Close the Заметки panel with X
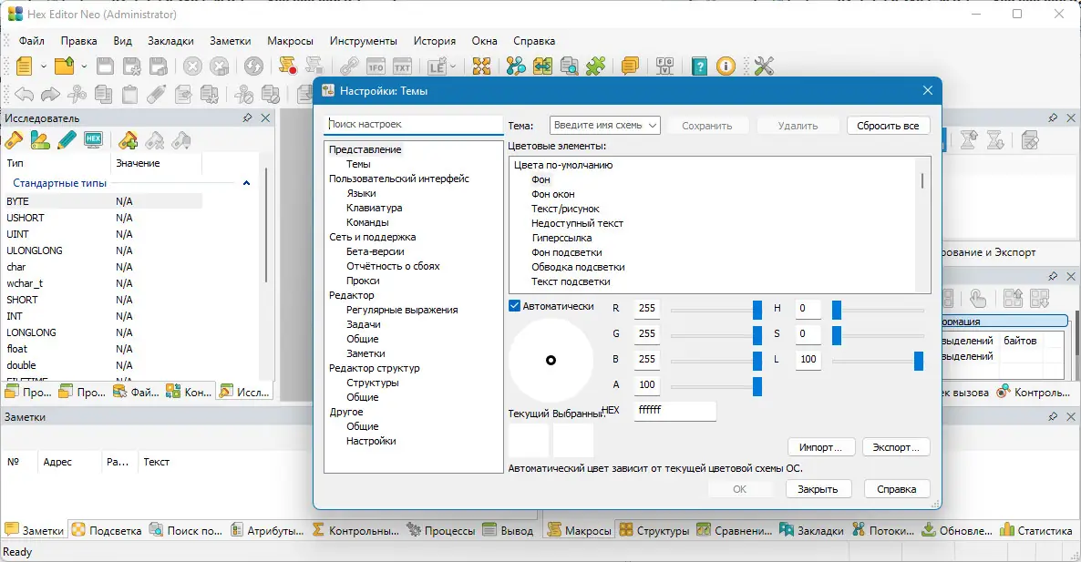Screen dimensions: 1081x562 (1071, 416)
